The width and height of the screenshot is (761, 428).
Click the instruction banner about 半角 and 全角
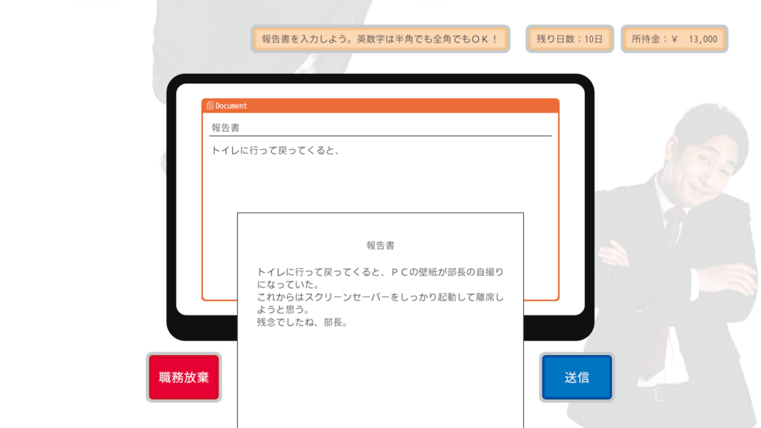click(x=380, y=39)
